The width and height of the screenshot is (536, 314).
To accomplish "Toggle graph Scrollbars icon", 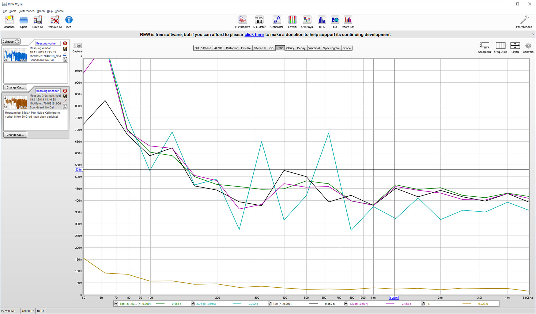I will [x=484, y=46].
